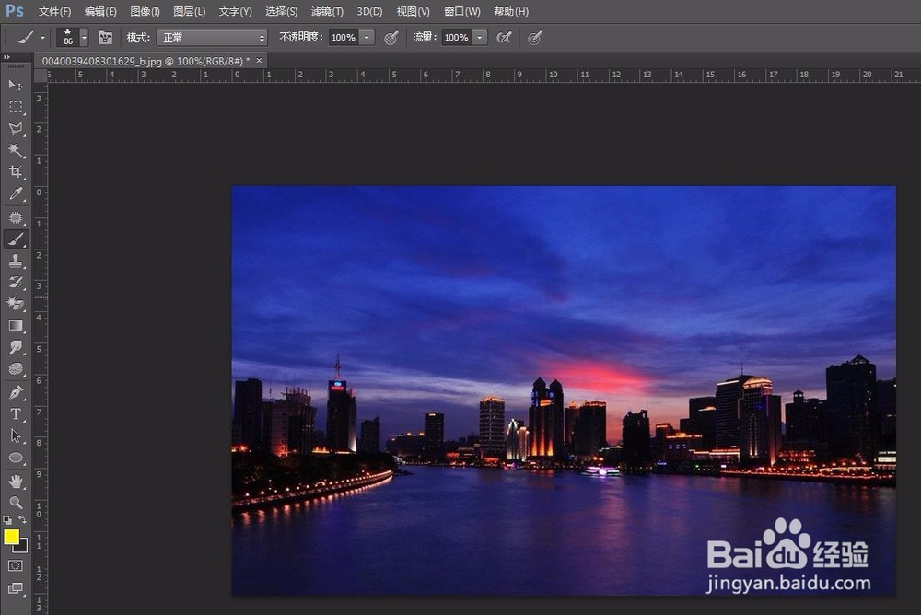Reset default foreground and background colors

(7, 520)
